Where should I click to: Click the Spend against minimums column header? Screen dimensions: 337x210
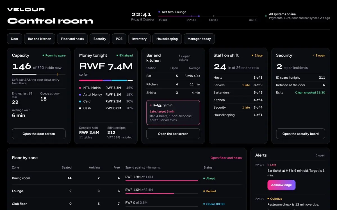coord(142,167)
